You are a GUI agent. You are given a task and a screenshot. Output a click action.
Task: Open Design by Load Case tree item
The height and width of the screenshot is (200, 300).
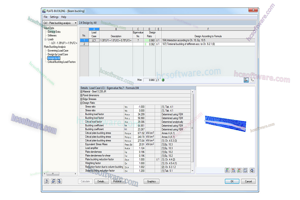click(58, 54)
